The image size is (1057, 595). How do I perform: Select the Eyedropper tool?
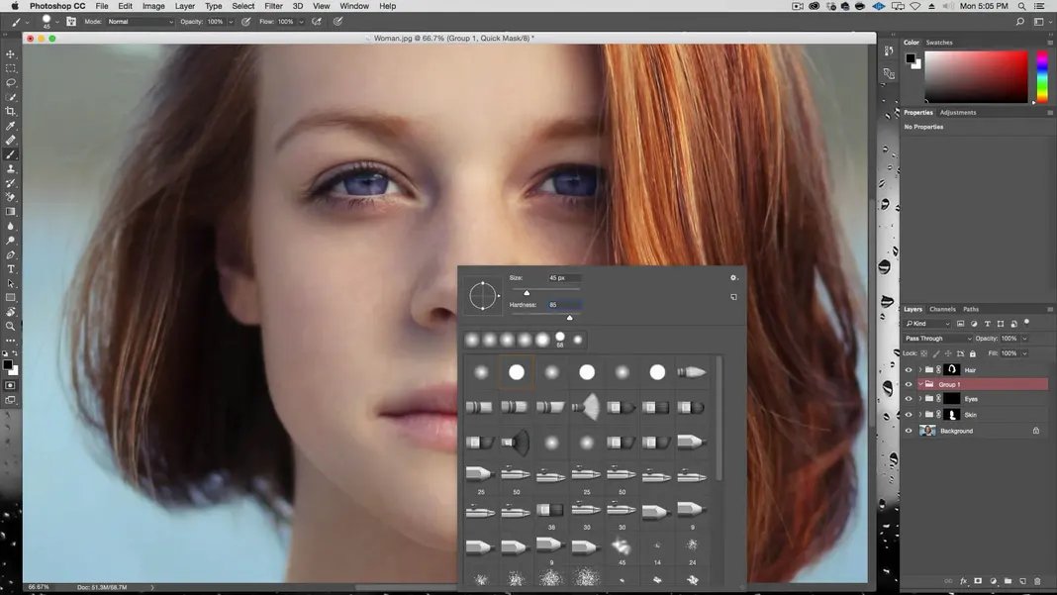(x=11, y=126)
